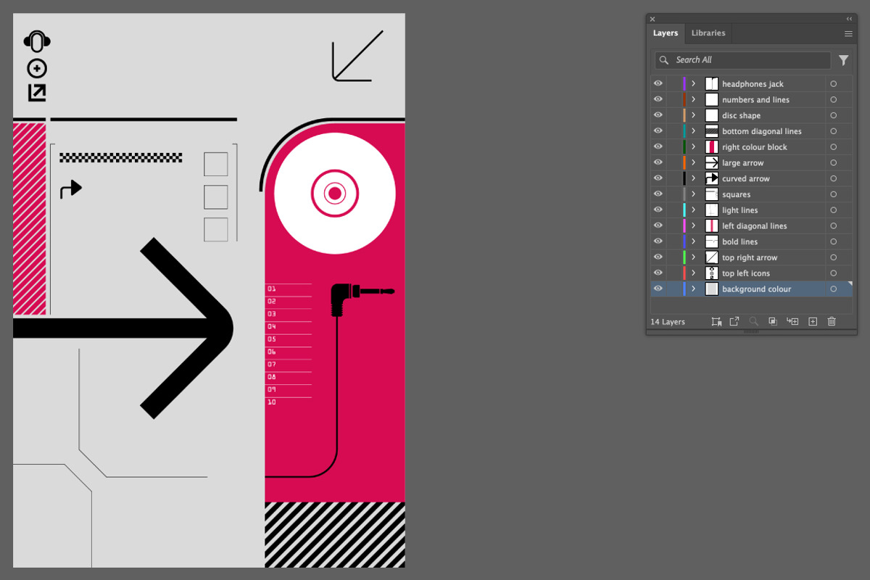Click Create New Sublayer icon
Image resolution: width=870 pixels, height=580 pixels.
click(792, 321)
